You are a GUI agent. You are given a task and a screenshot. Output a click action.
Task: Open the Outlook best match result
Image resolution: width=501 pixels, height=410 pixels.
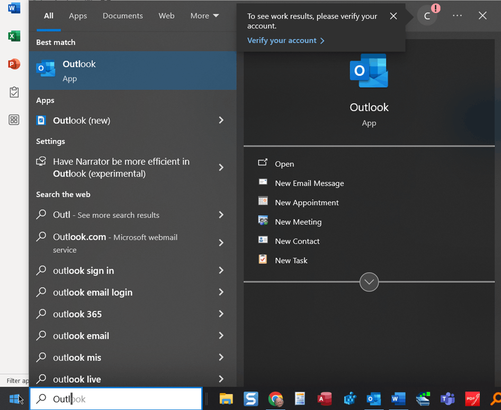click(132, 70)
